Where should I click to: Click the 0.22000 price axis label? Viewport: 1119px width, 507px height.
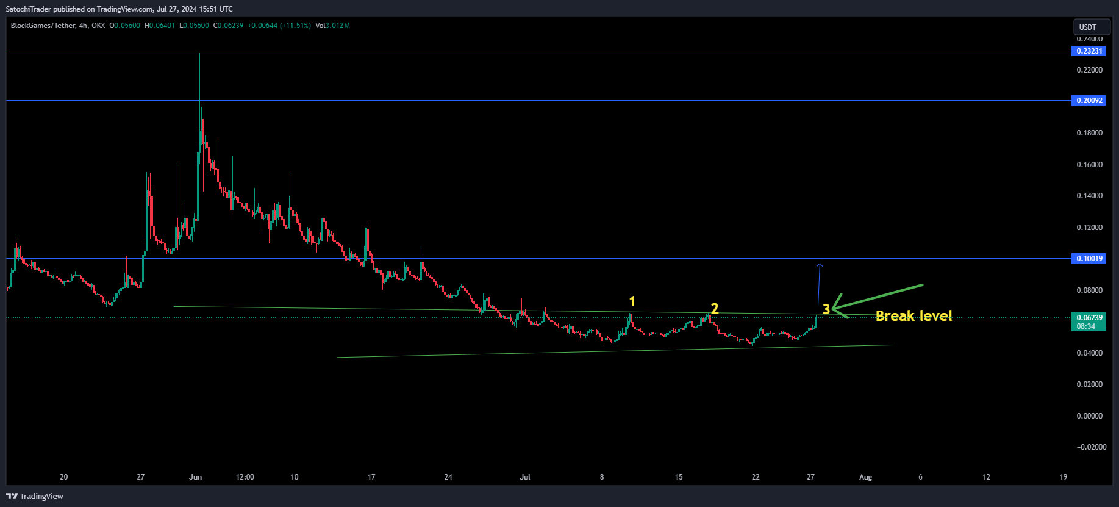click(x=1090, y=70)
